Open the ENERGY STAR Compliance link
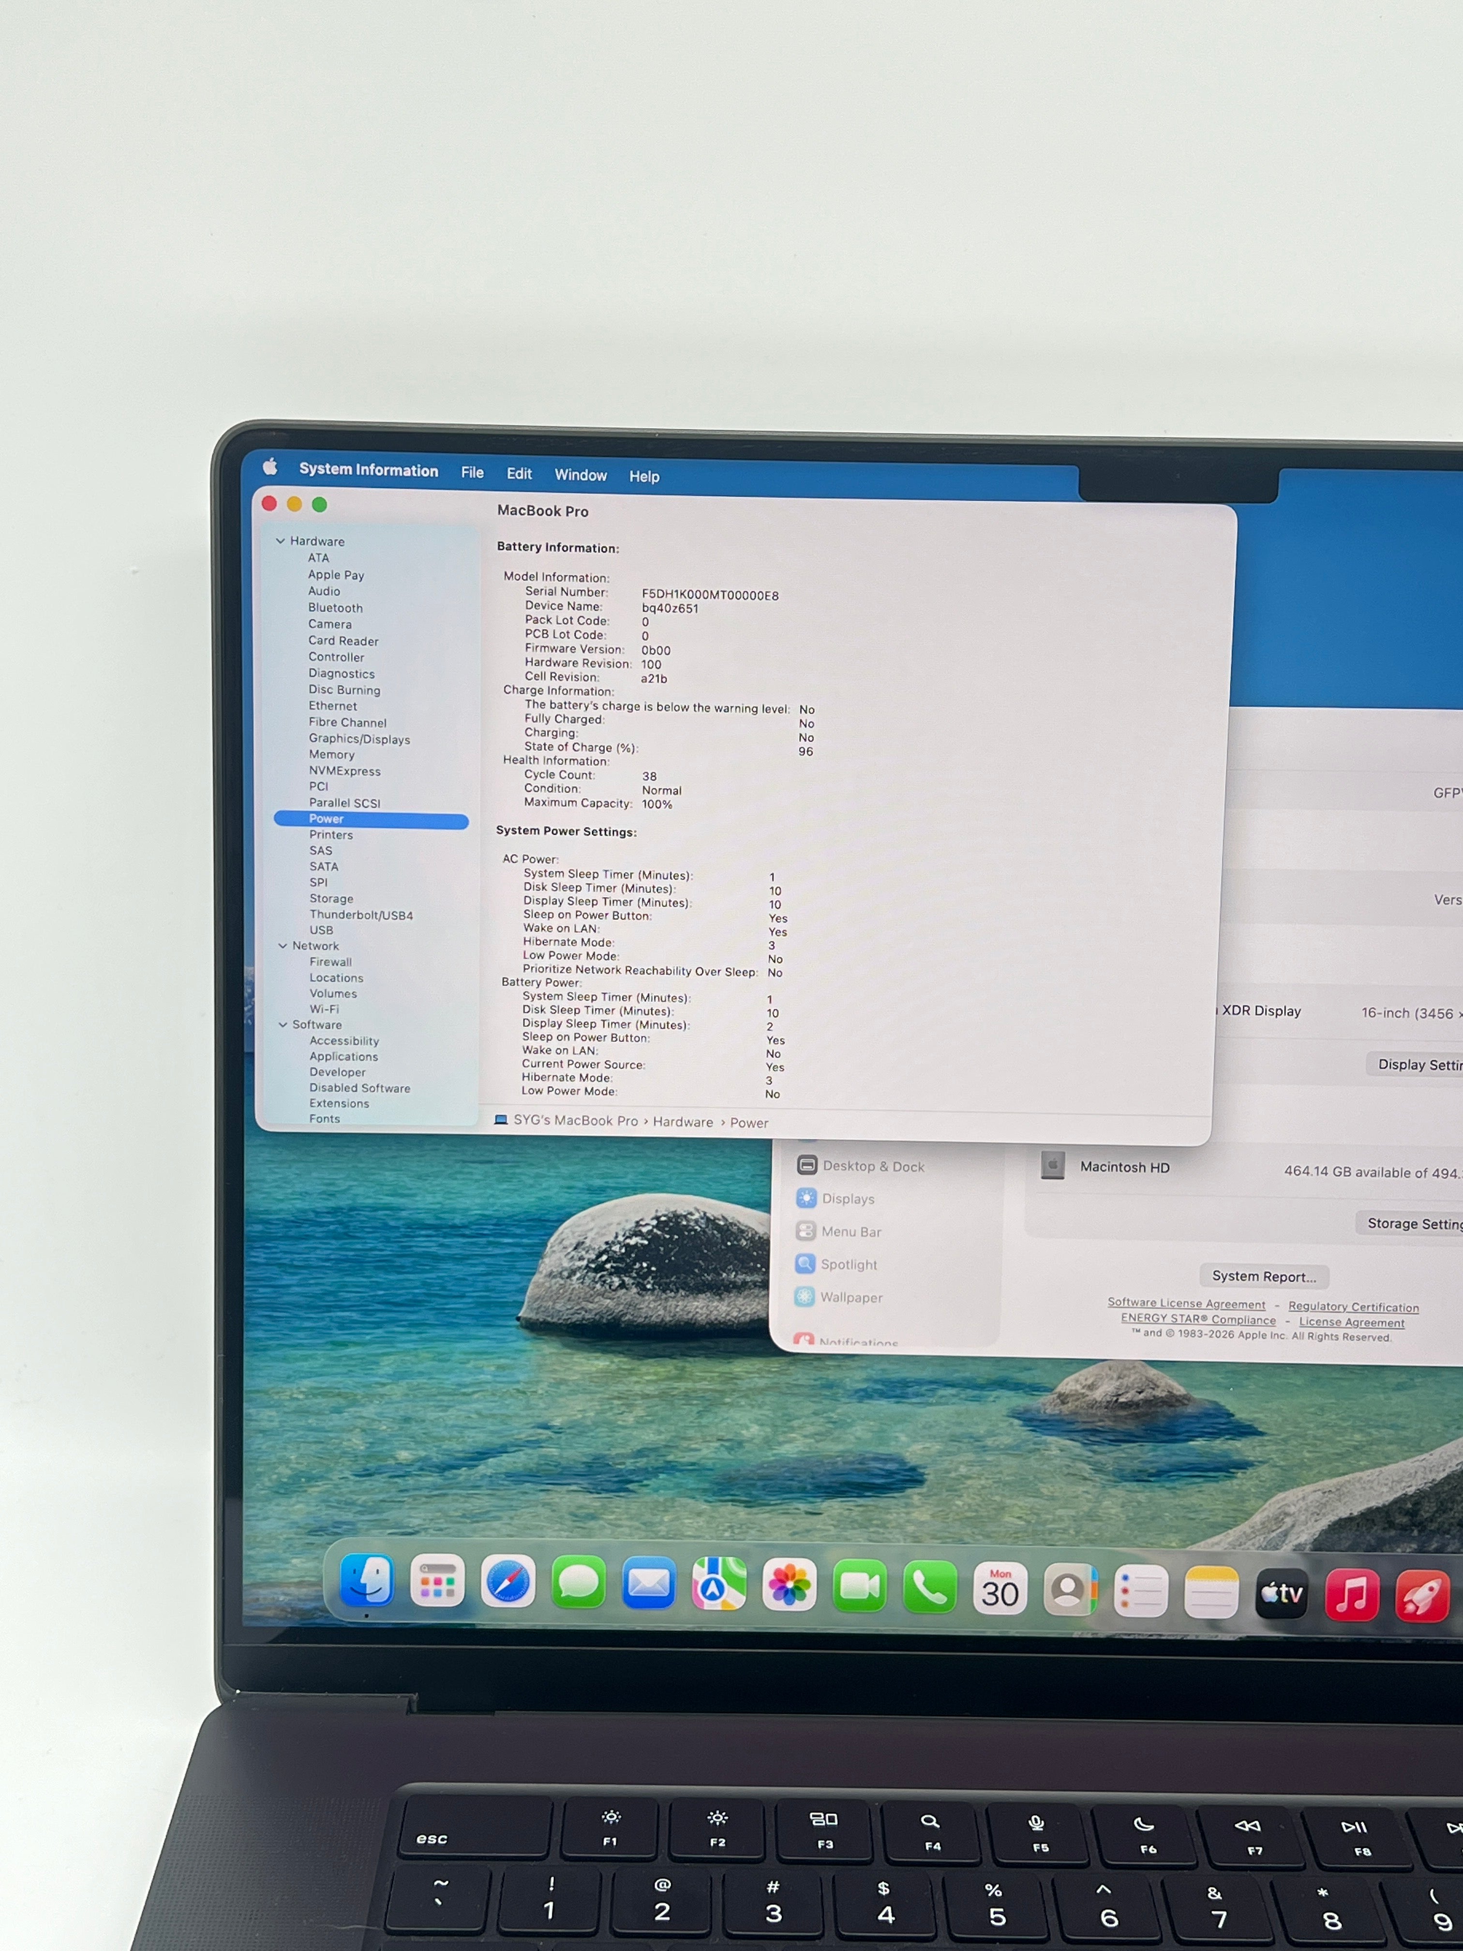Viewport: 1463px width, 1951px height. point(1198,1319)
